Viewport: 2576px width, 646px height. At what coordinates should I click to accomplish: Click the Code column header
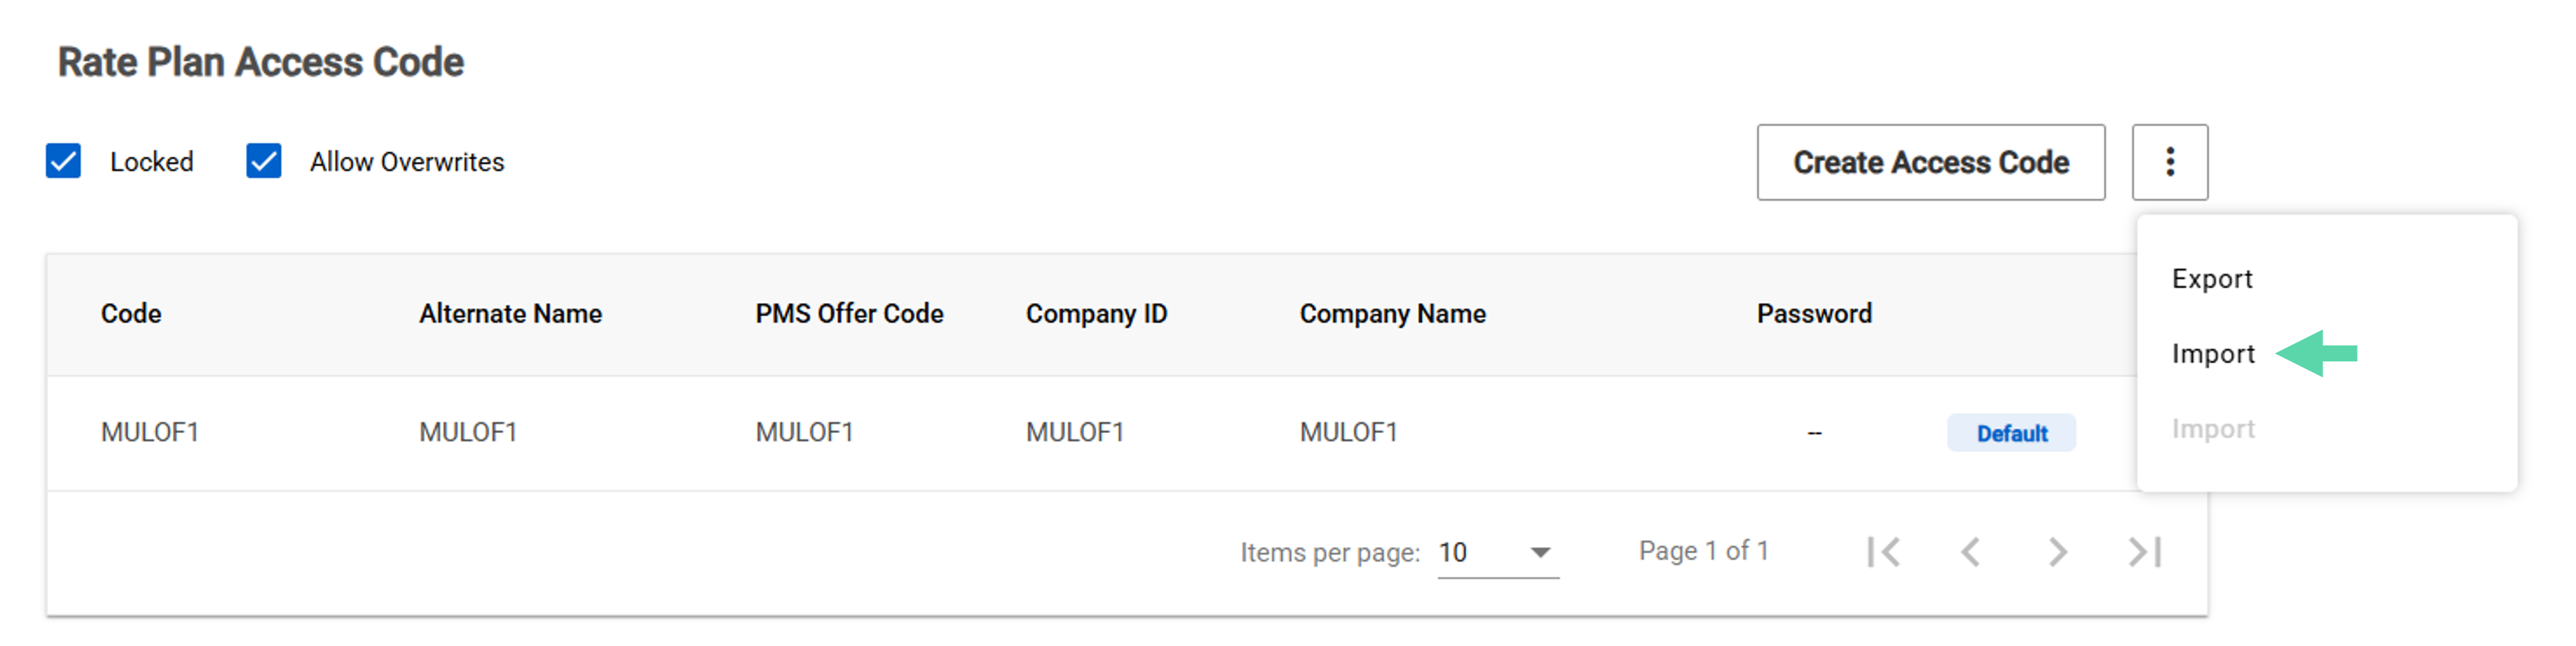(x=131, y=314)
